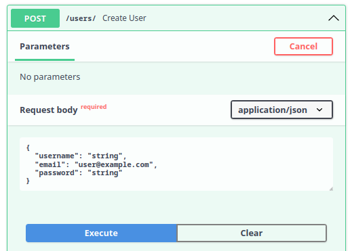Collapse the Create User operation chevron
Image resolution: width=350 pixels, height=251 pixels.
click(334, 18)
